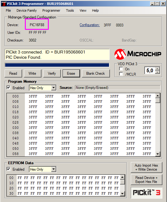The width and height of the screenshot is (167, 202).
Task: Click the Read button
Action: pos(13,73)
